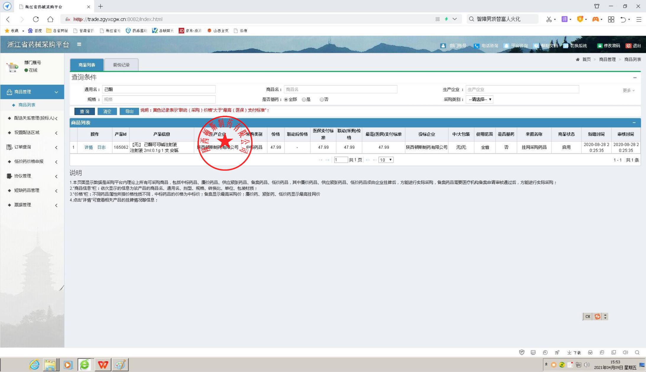Click the rocket accelerator status bar icon
The width and height of the screenshot is (646, 372).
tap(557, 352)
